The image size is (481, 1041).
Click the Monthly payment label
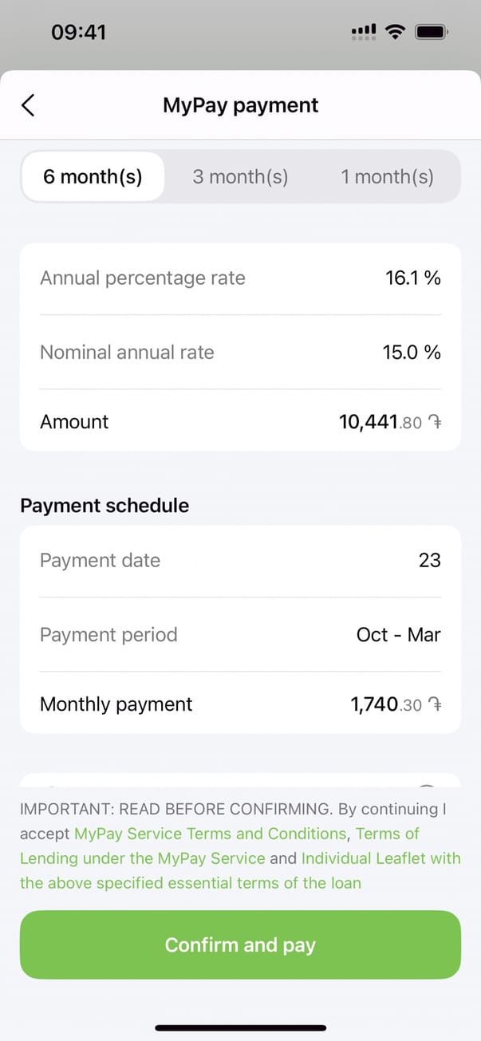(116, 704)
